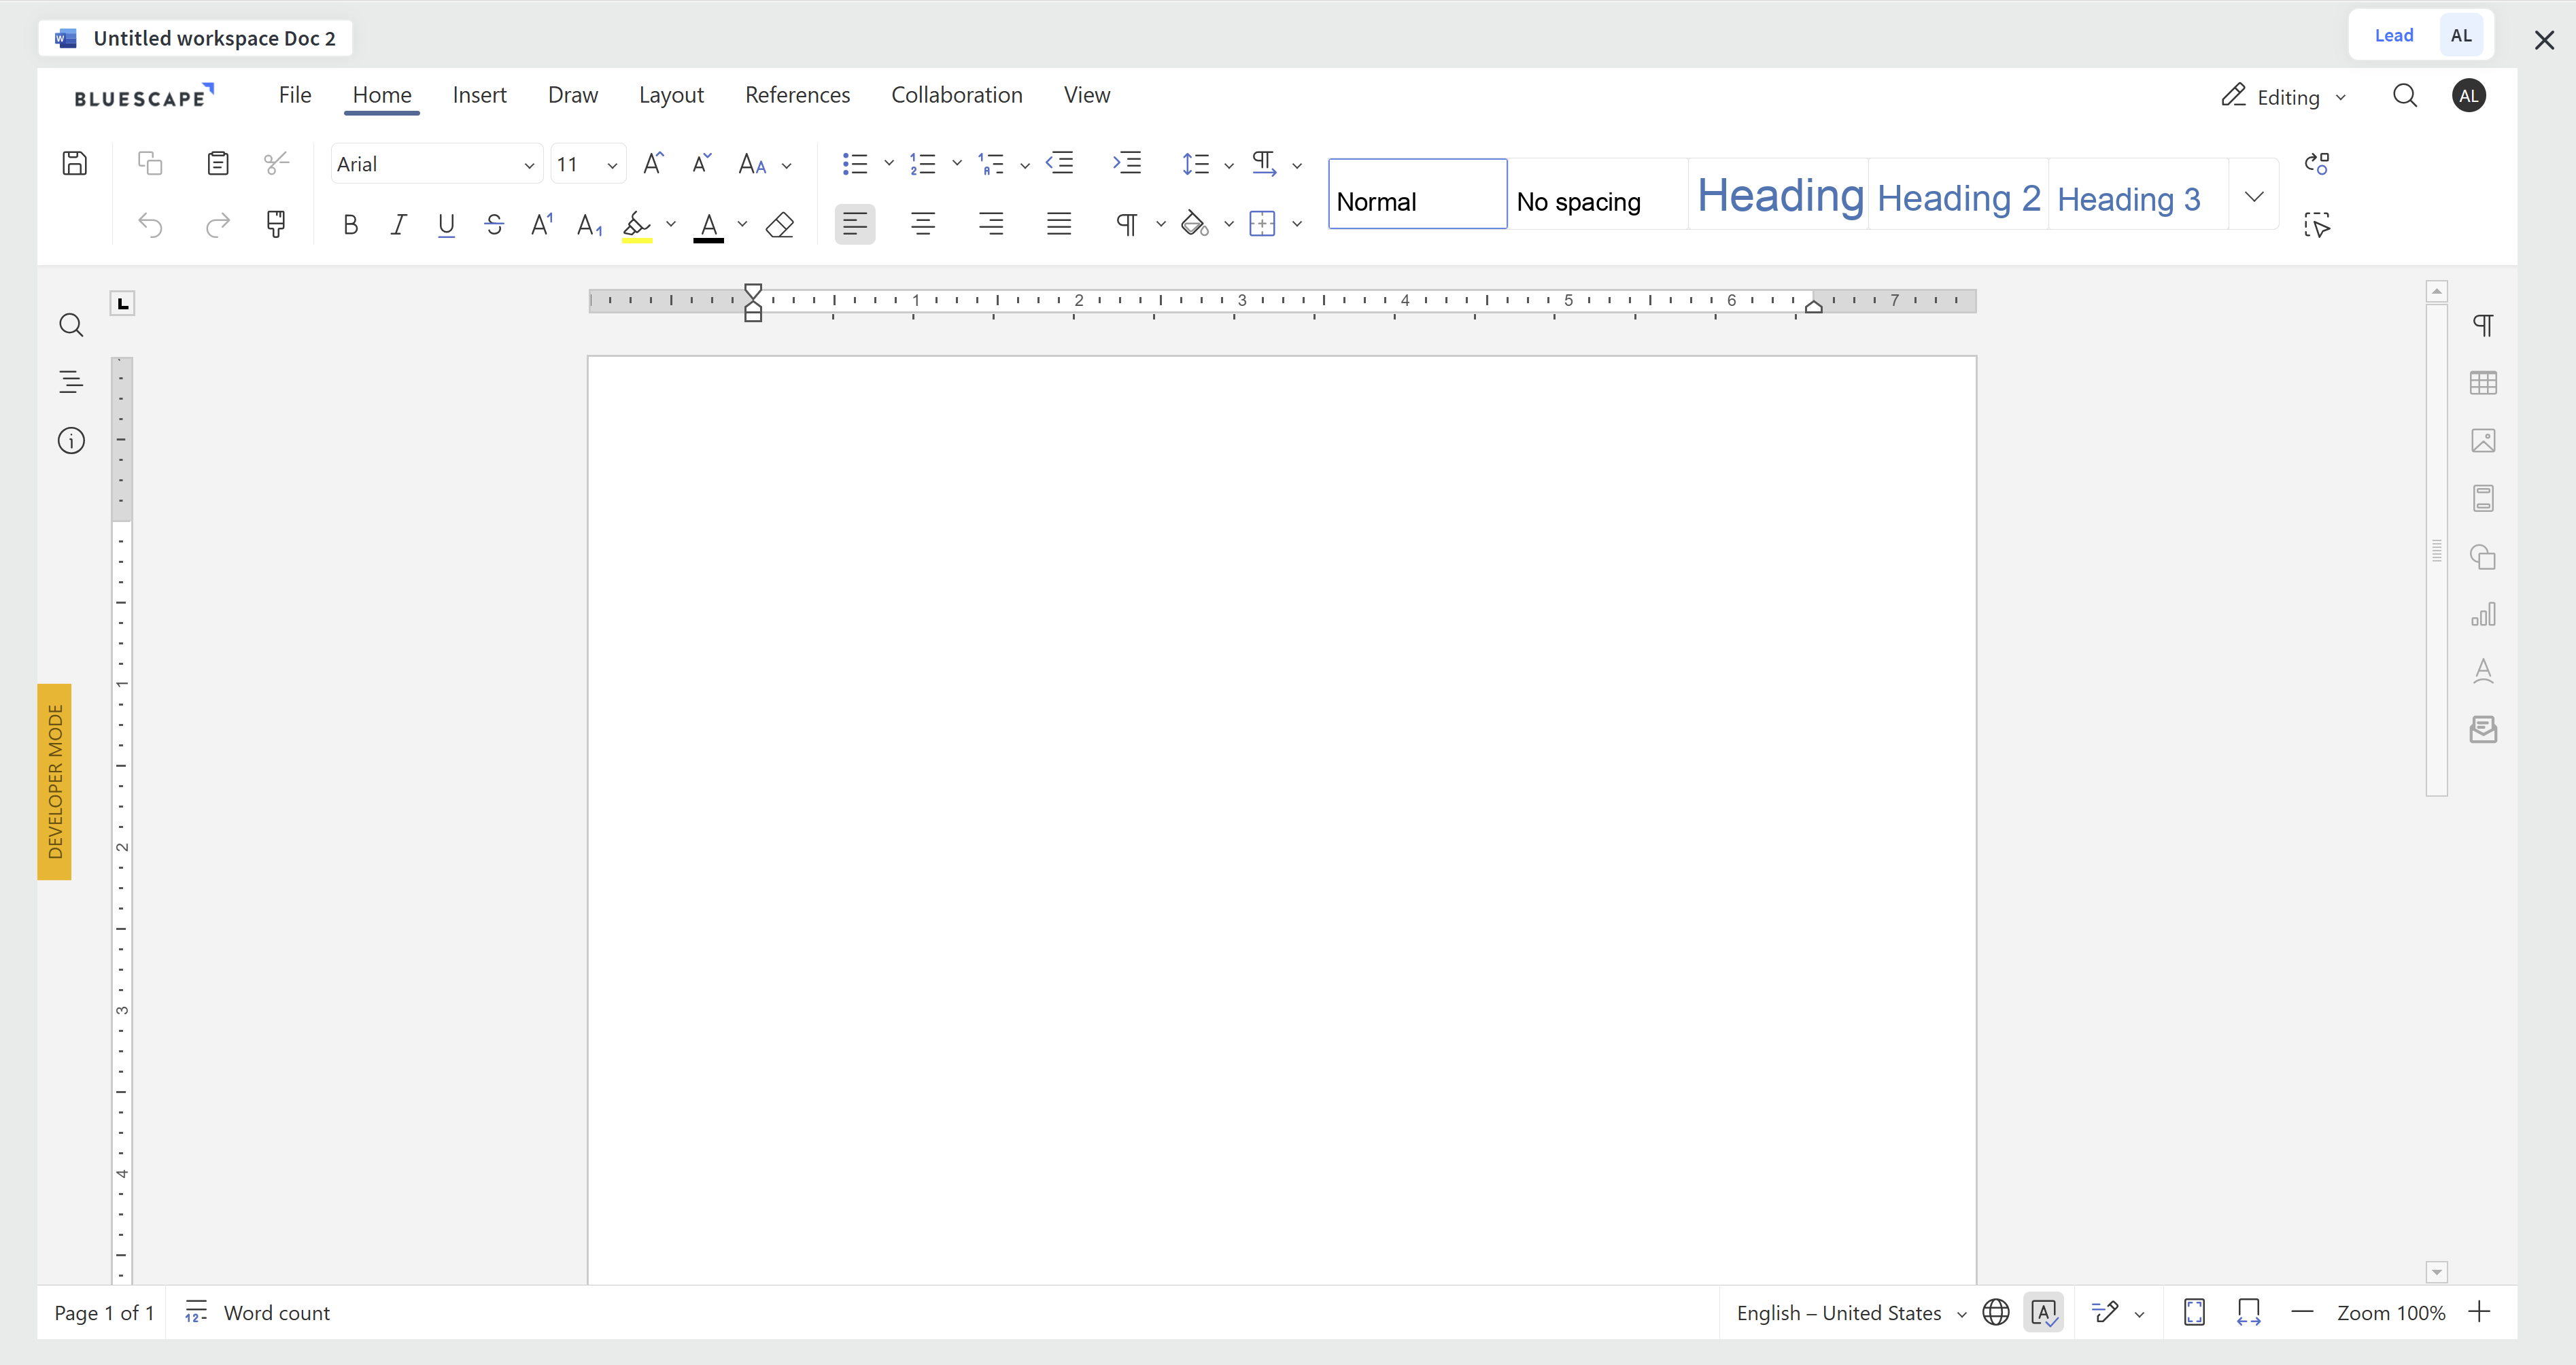Toggle spell checking in status bar

tap(2043, 1312)
